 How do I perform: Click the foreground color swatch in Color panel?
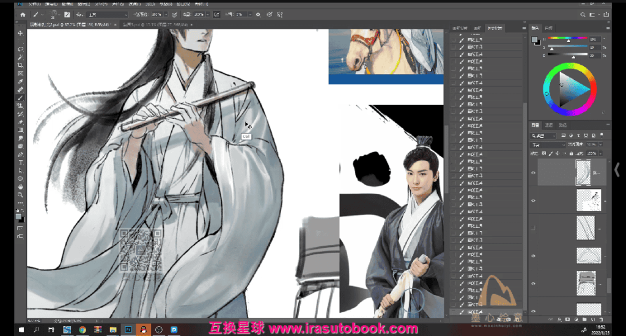coord(534,39)
